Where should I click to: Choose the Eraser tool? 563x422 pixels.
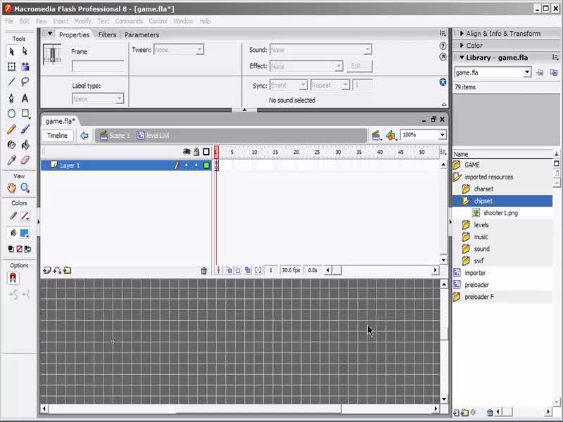[25, 160]
